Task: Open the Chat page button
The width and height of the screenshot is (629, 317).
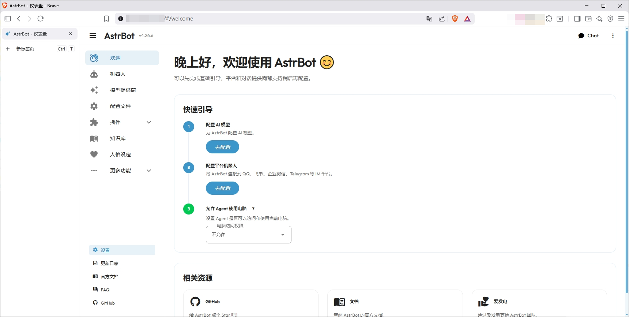Action: tap(588, 36)
